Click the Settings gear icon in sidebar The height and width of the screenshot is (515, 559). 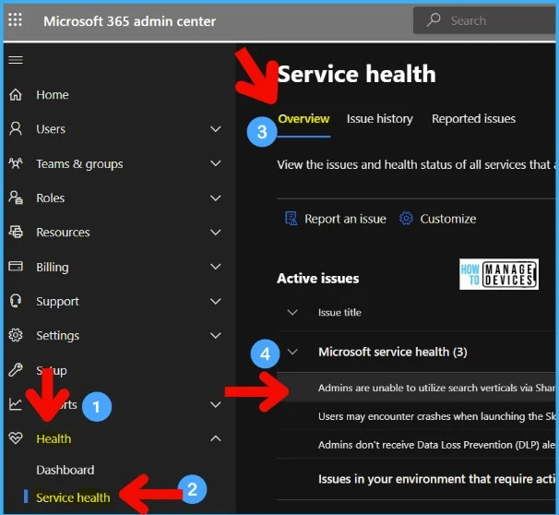pyautogui.click(x=16, y=335)
